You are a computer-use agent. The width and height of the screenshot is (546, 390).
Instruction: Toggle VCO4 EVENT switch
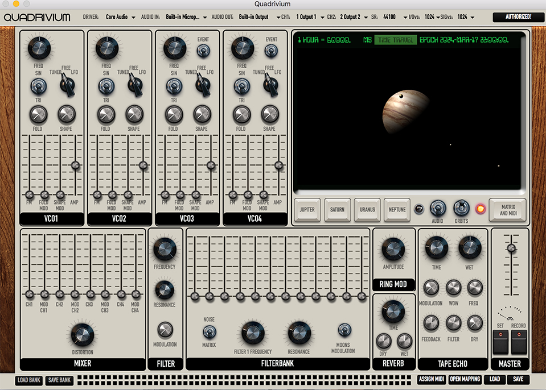click(271, 51)
